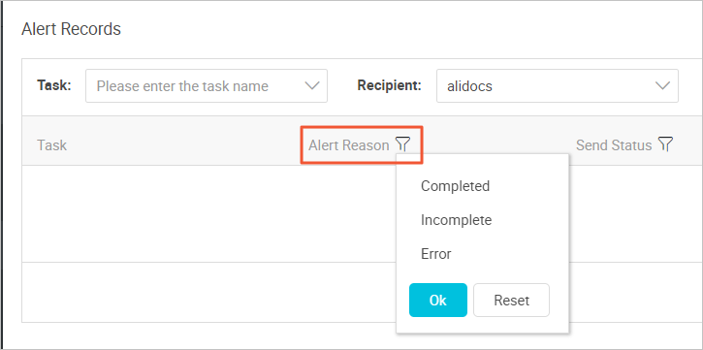Expand the Recipient dropdown chevron
703x350 pixels.
pos(662,85)
